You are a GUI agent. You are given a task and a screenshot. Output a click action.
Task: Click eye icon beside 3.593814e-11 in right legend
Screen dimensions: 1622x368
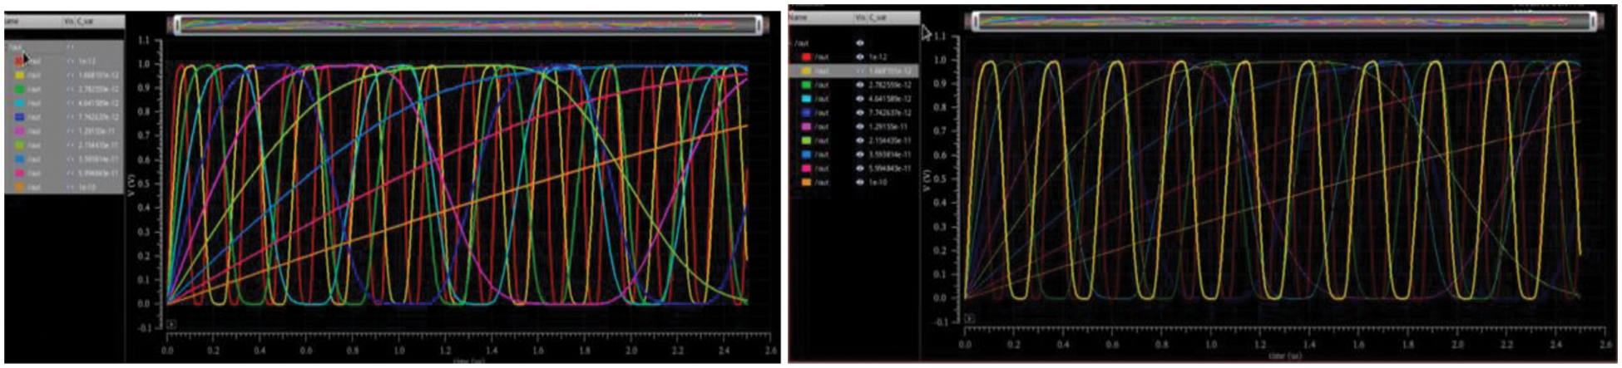click(x=860, y=154)
